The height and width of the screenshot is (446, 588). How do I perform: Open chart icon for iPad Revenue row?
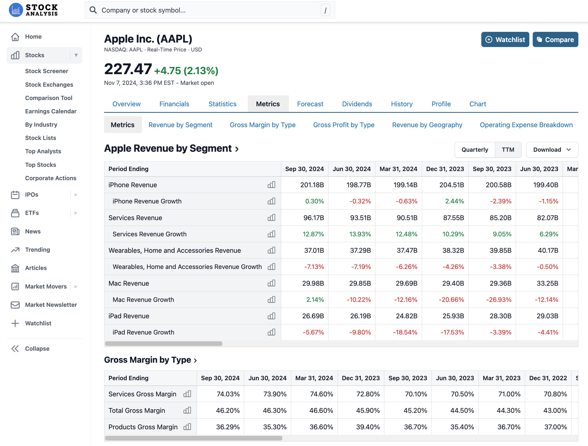click(271, 316)
